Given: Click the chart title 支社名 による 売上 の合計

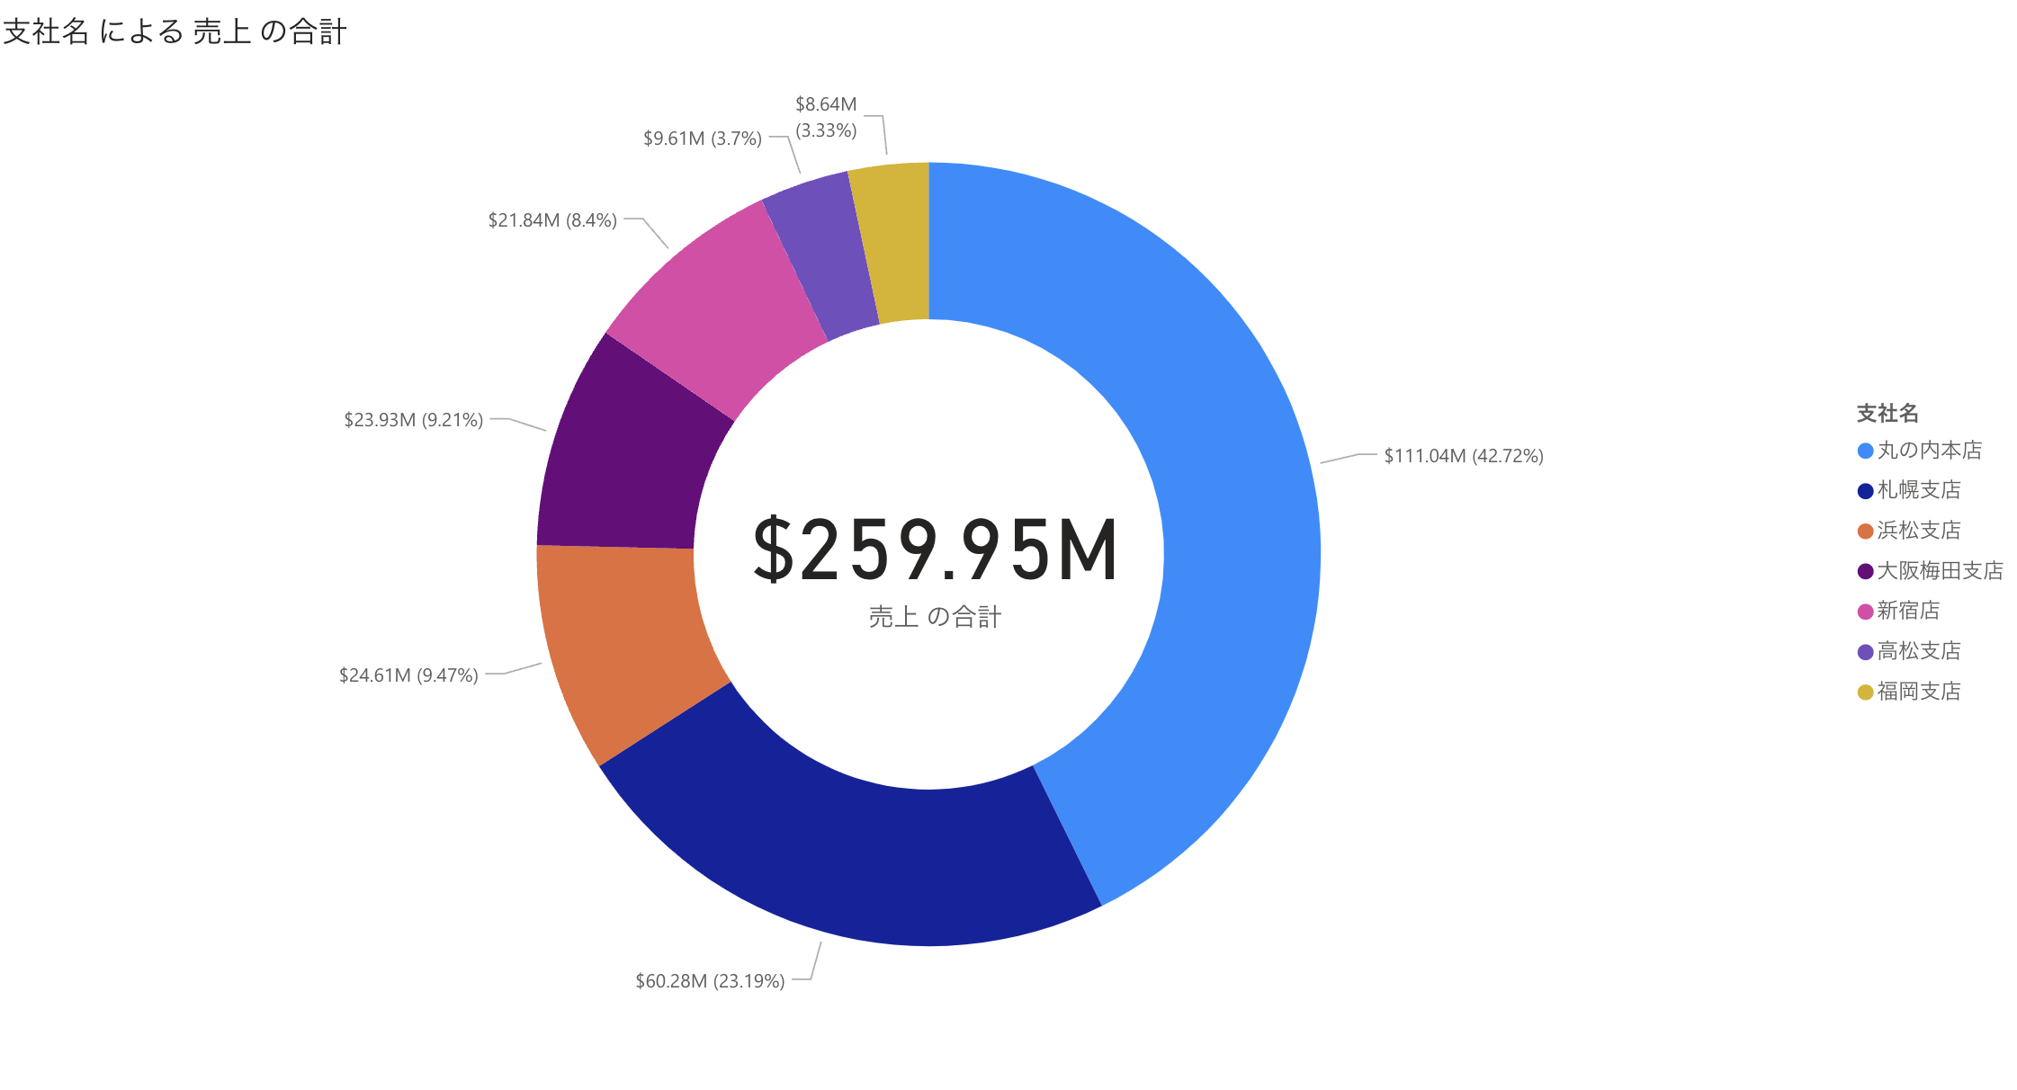Looking at the screenshot, I should 175,32.
